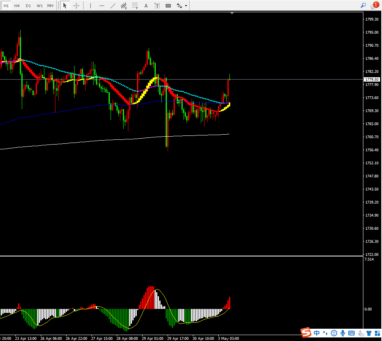Image resolution: width=382 pixels, height=341 pixels.
Task: Switch chart to H4 timeframe
Action: (17, 6)
